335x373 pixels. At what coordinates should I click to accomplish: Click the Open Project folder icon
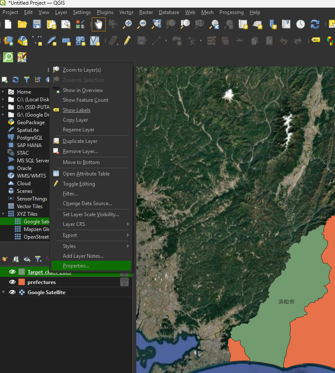click(23, 24)
